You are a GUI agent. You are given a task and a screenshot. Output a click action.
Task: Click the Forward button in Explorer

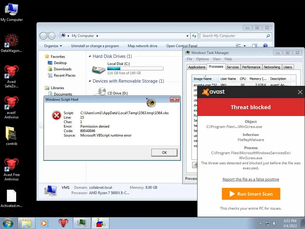pyautogui.click(x=52, y=36)
